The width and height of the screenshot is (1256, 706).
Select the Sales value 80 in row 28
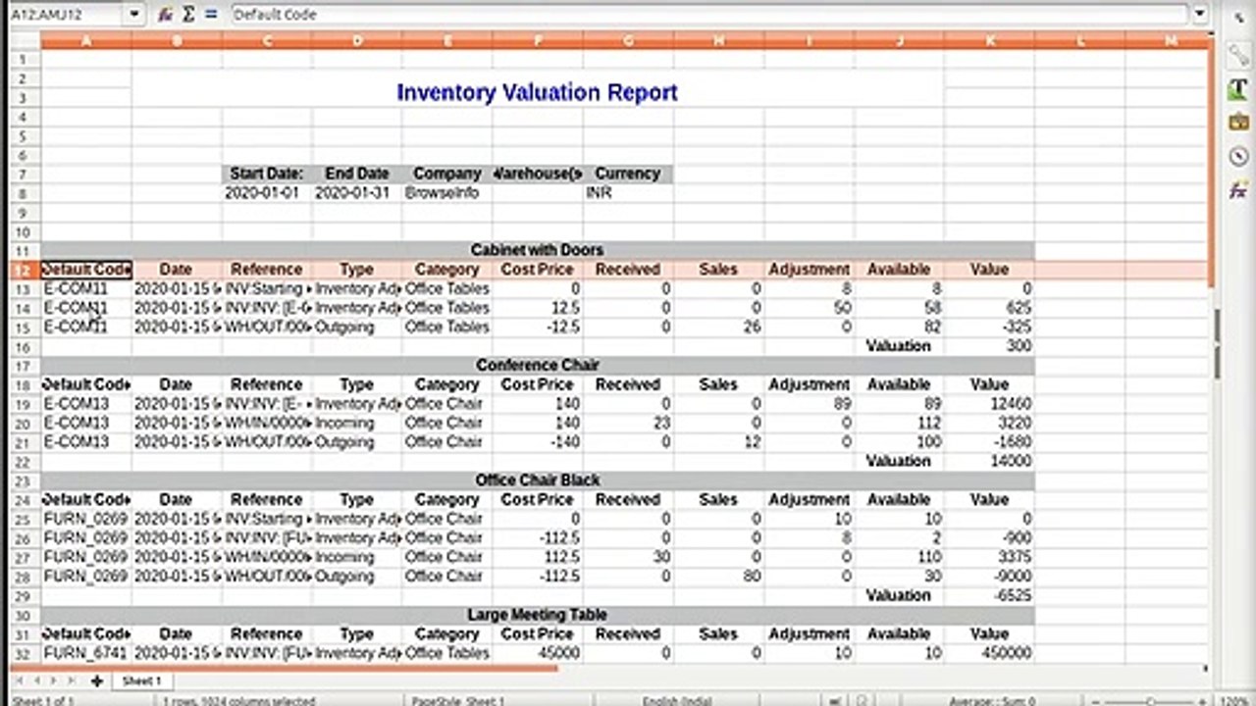click(718, 577)
